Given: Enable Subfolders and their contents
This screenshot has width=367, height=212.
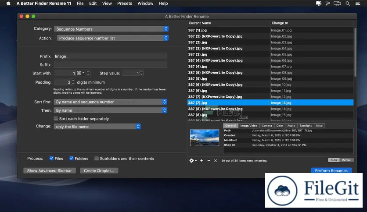Looking at the screenshot, I should pos(97,158).
